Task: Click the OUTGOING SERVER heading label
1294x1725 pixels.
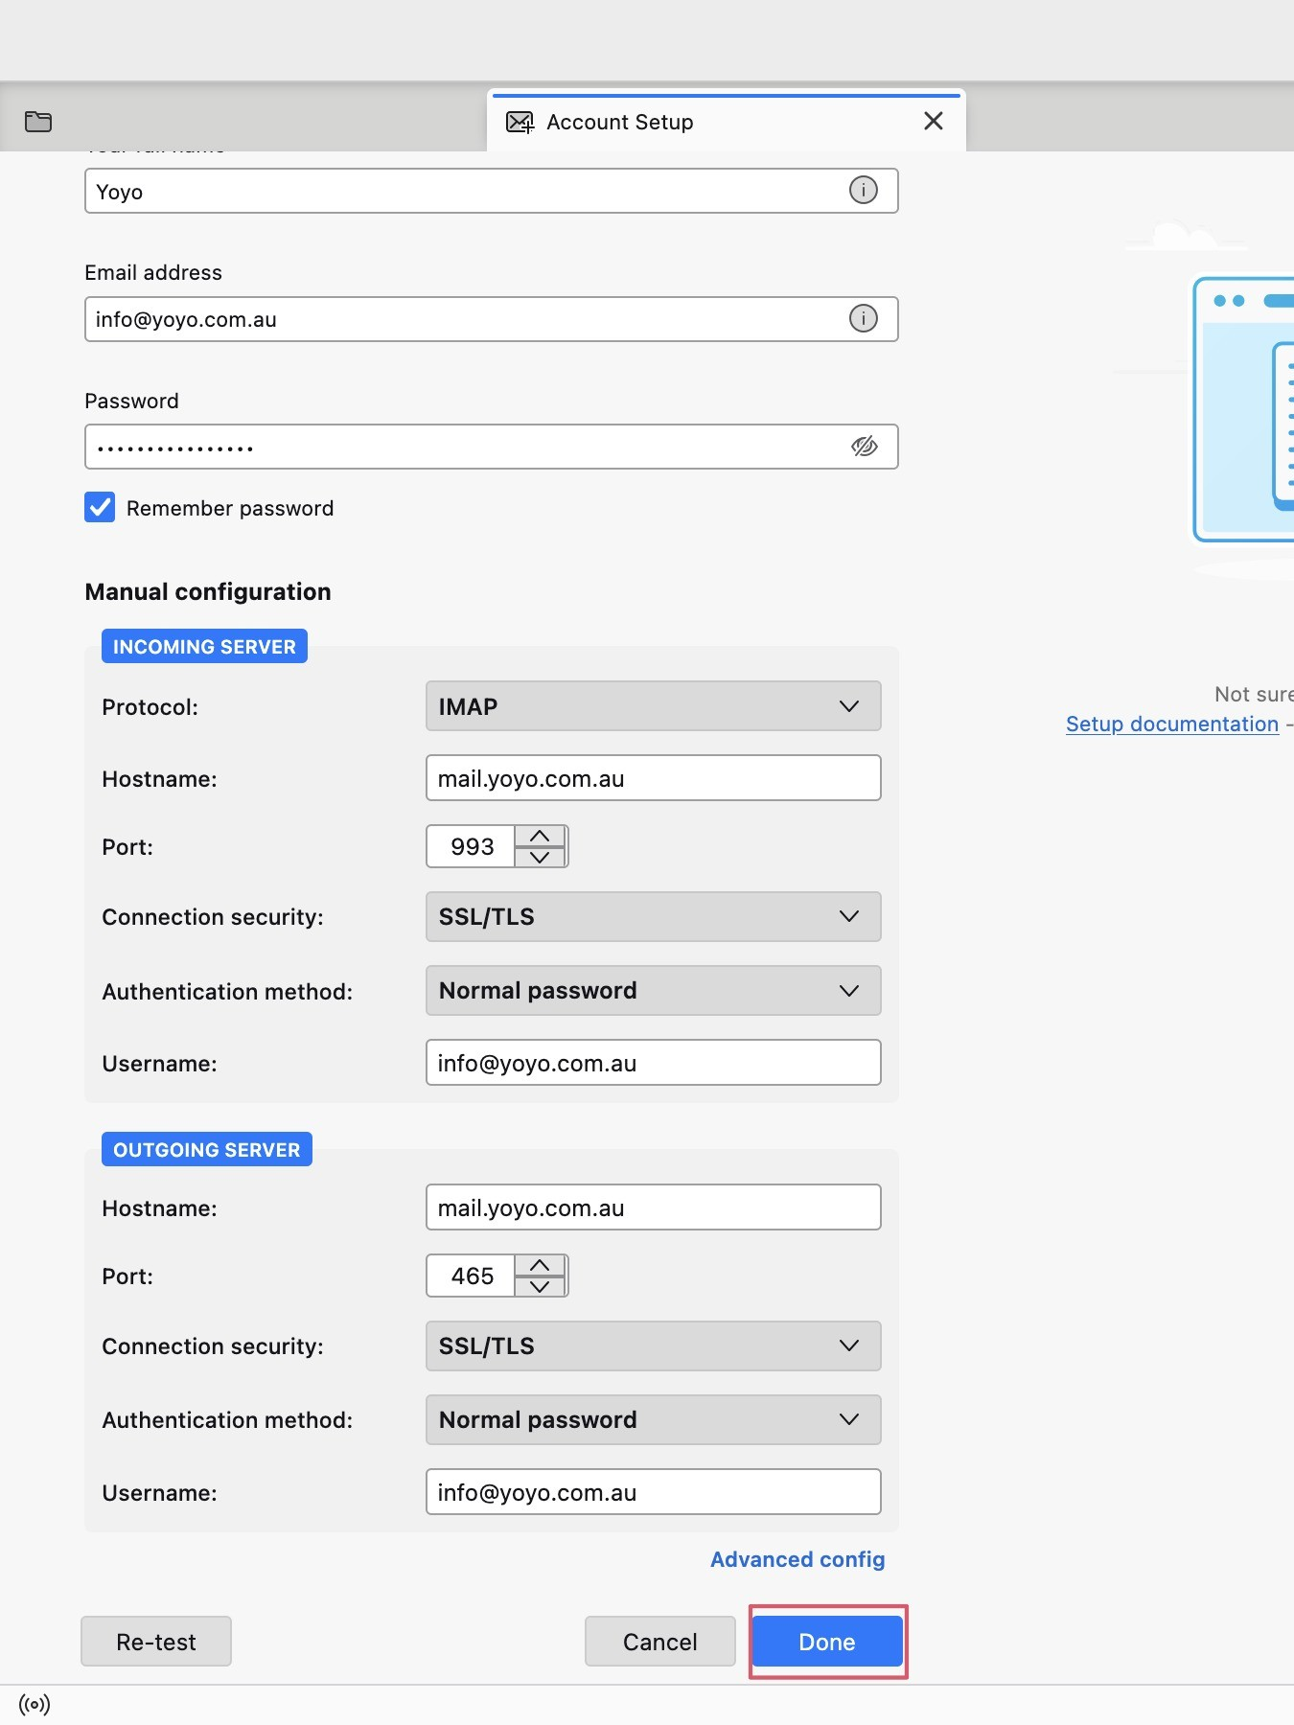Action: (207, 1150)
